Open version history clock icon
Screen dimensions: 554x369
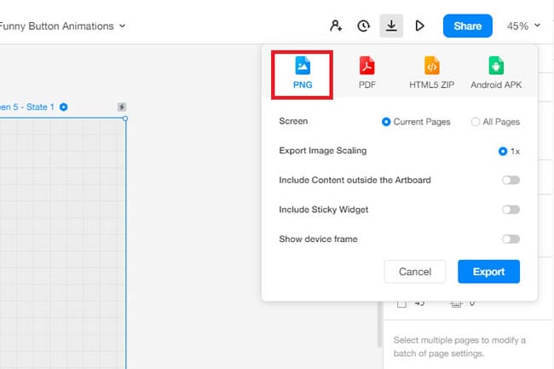(363, 26)
